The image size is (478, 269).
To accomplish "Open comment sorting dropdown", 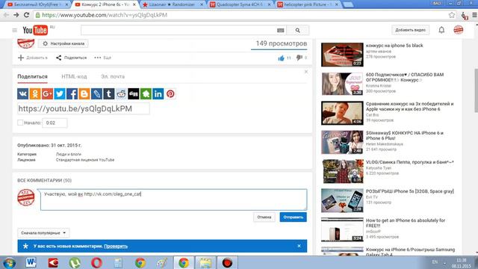I will coord(43,233).
